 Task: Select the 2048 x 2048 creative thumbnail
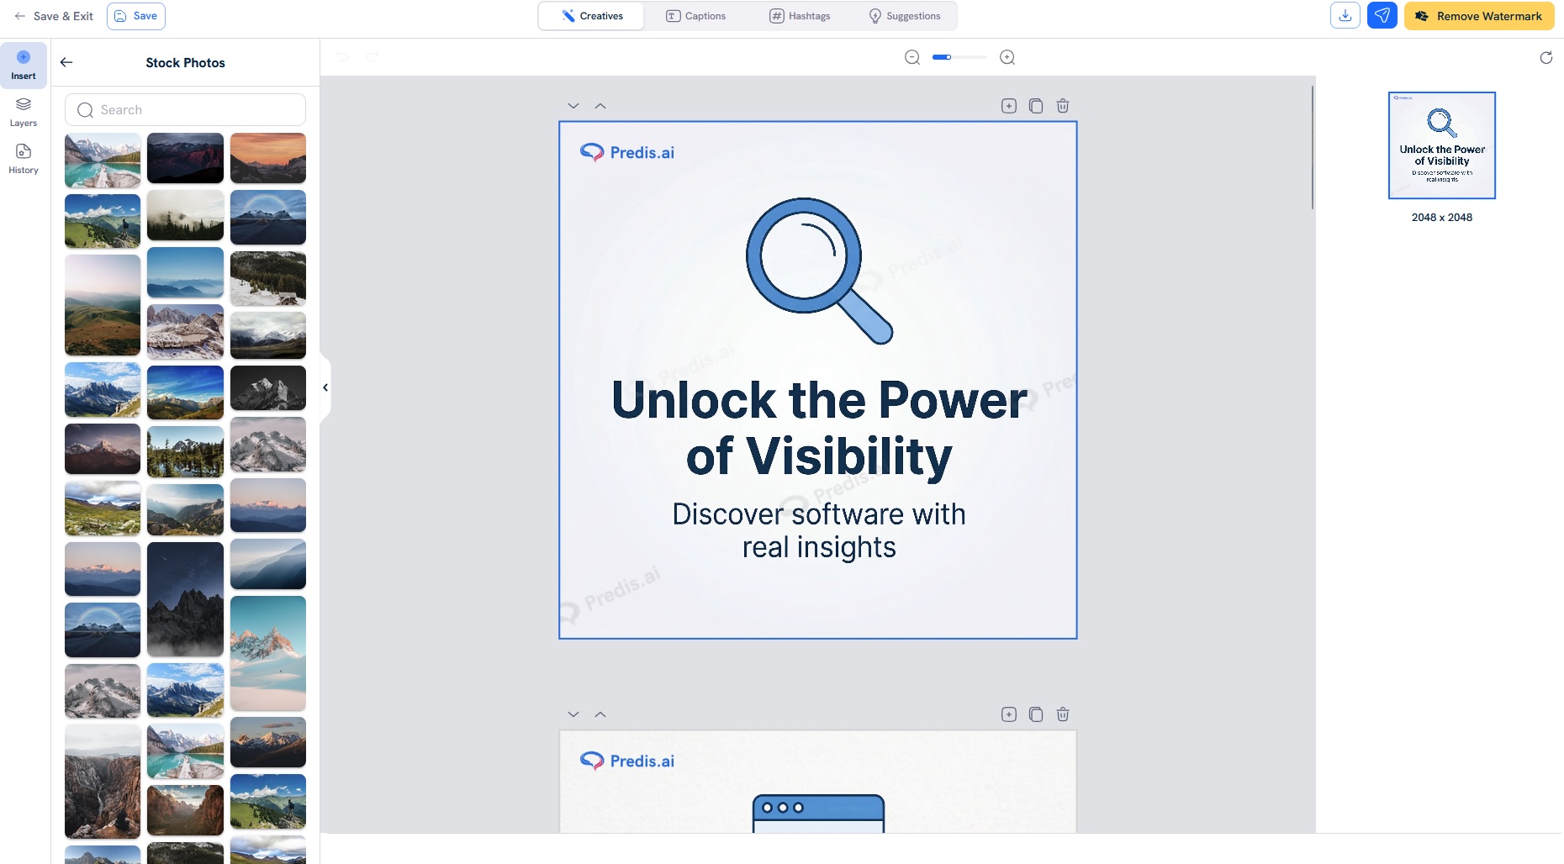click(1441, 145)
